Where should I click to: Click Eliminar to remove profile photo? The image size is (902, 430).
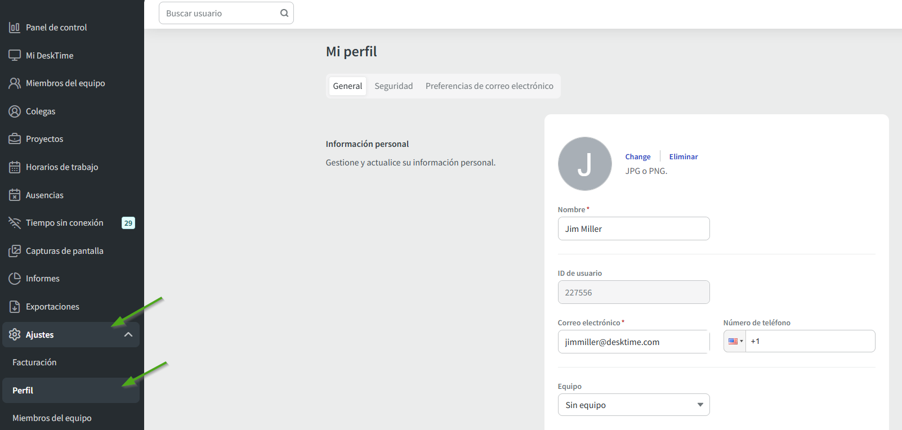[683, 156]
